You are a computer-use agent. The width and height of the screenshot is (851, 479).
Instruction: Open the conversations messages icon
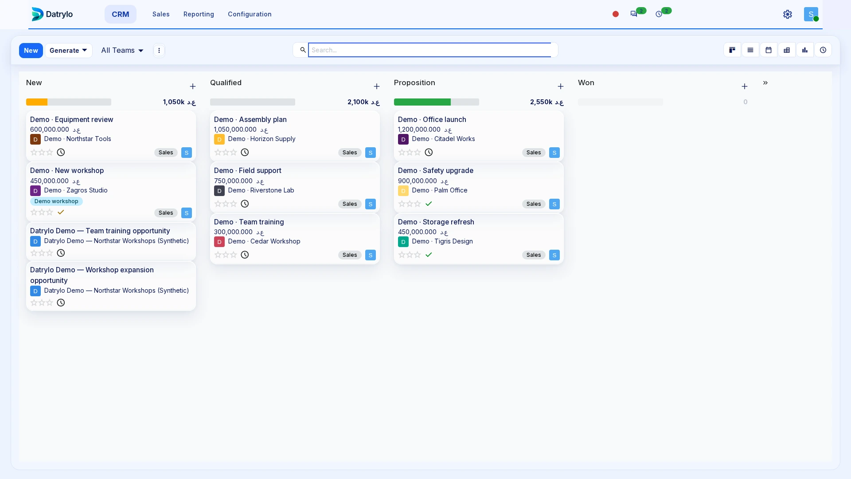(634, 14)
